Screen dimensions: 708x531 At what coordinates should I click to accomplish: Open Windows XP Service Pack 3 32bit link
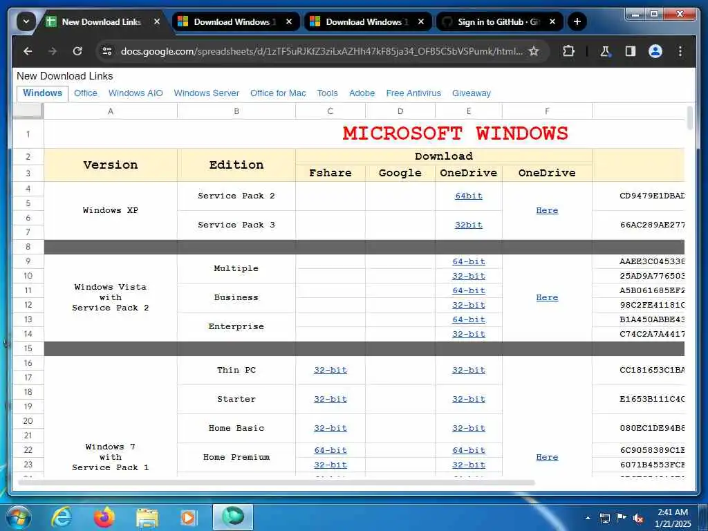469,225
